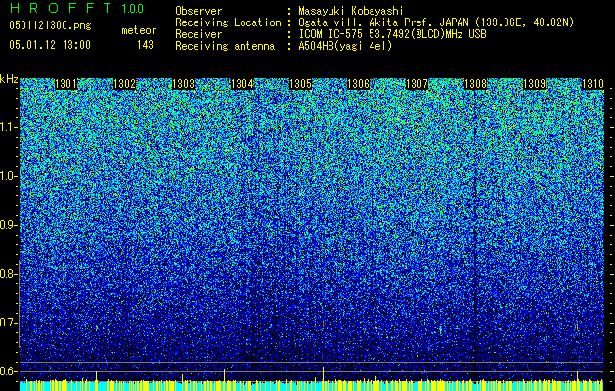The width and height of the screenshot is (615, 391).
Task: Click the 1302 time marker
Action: pyautogui.click(x=124, y=84)
